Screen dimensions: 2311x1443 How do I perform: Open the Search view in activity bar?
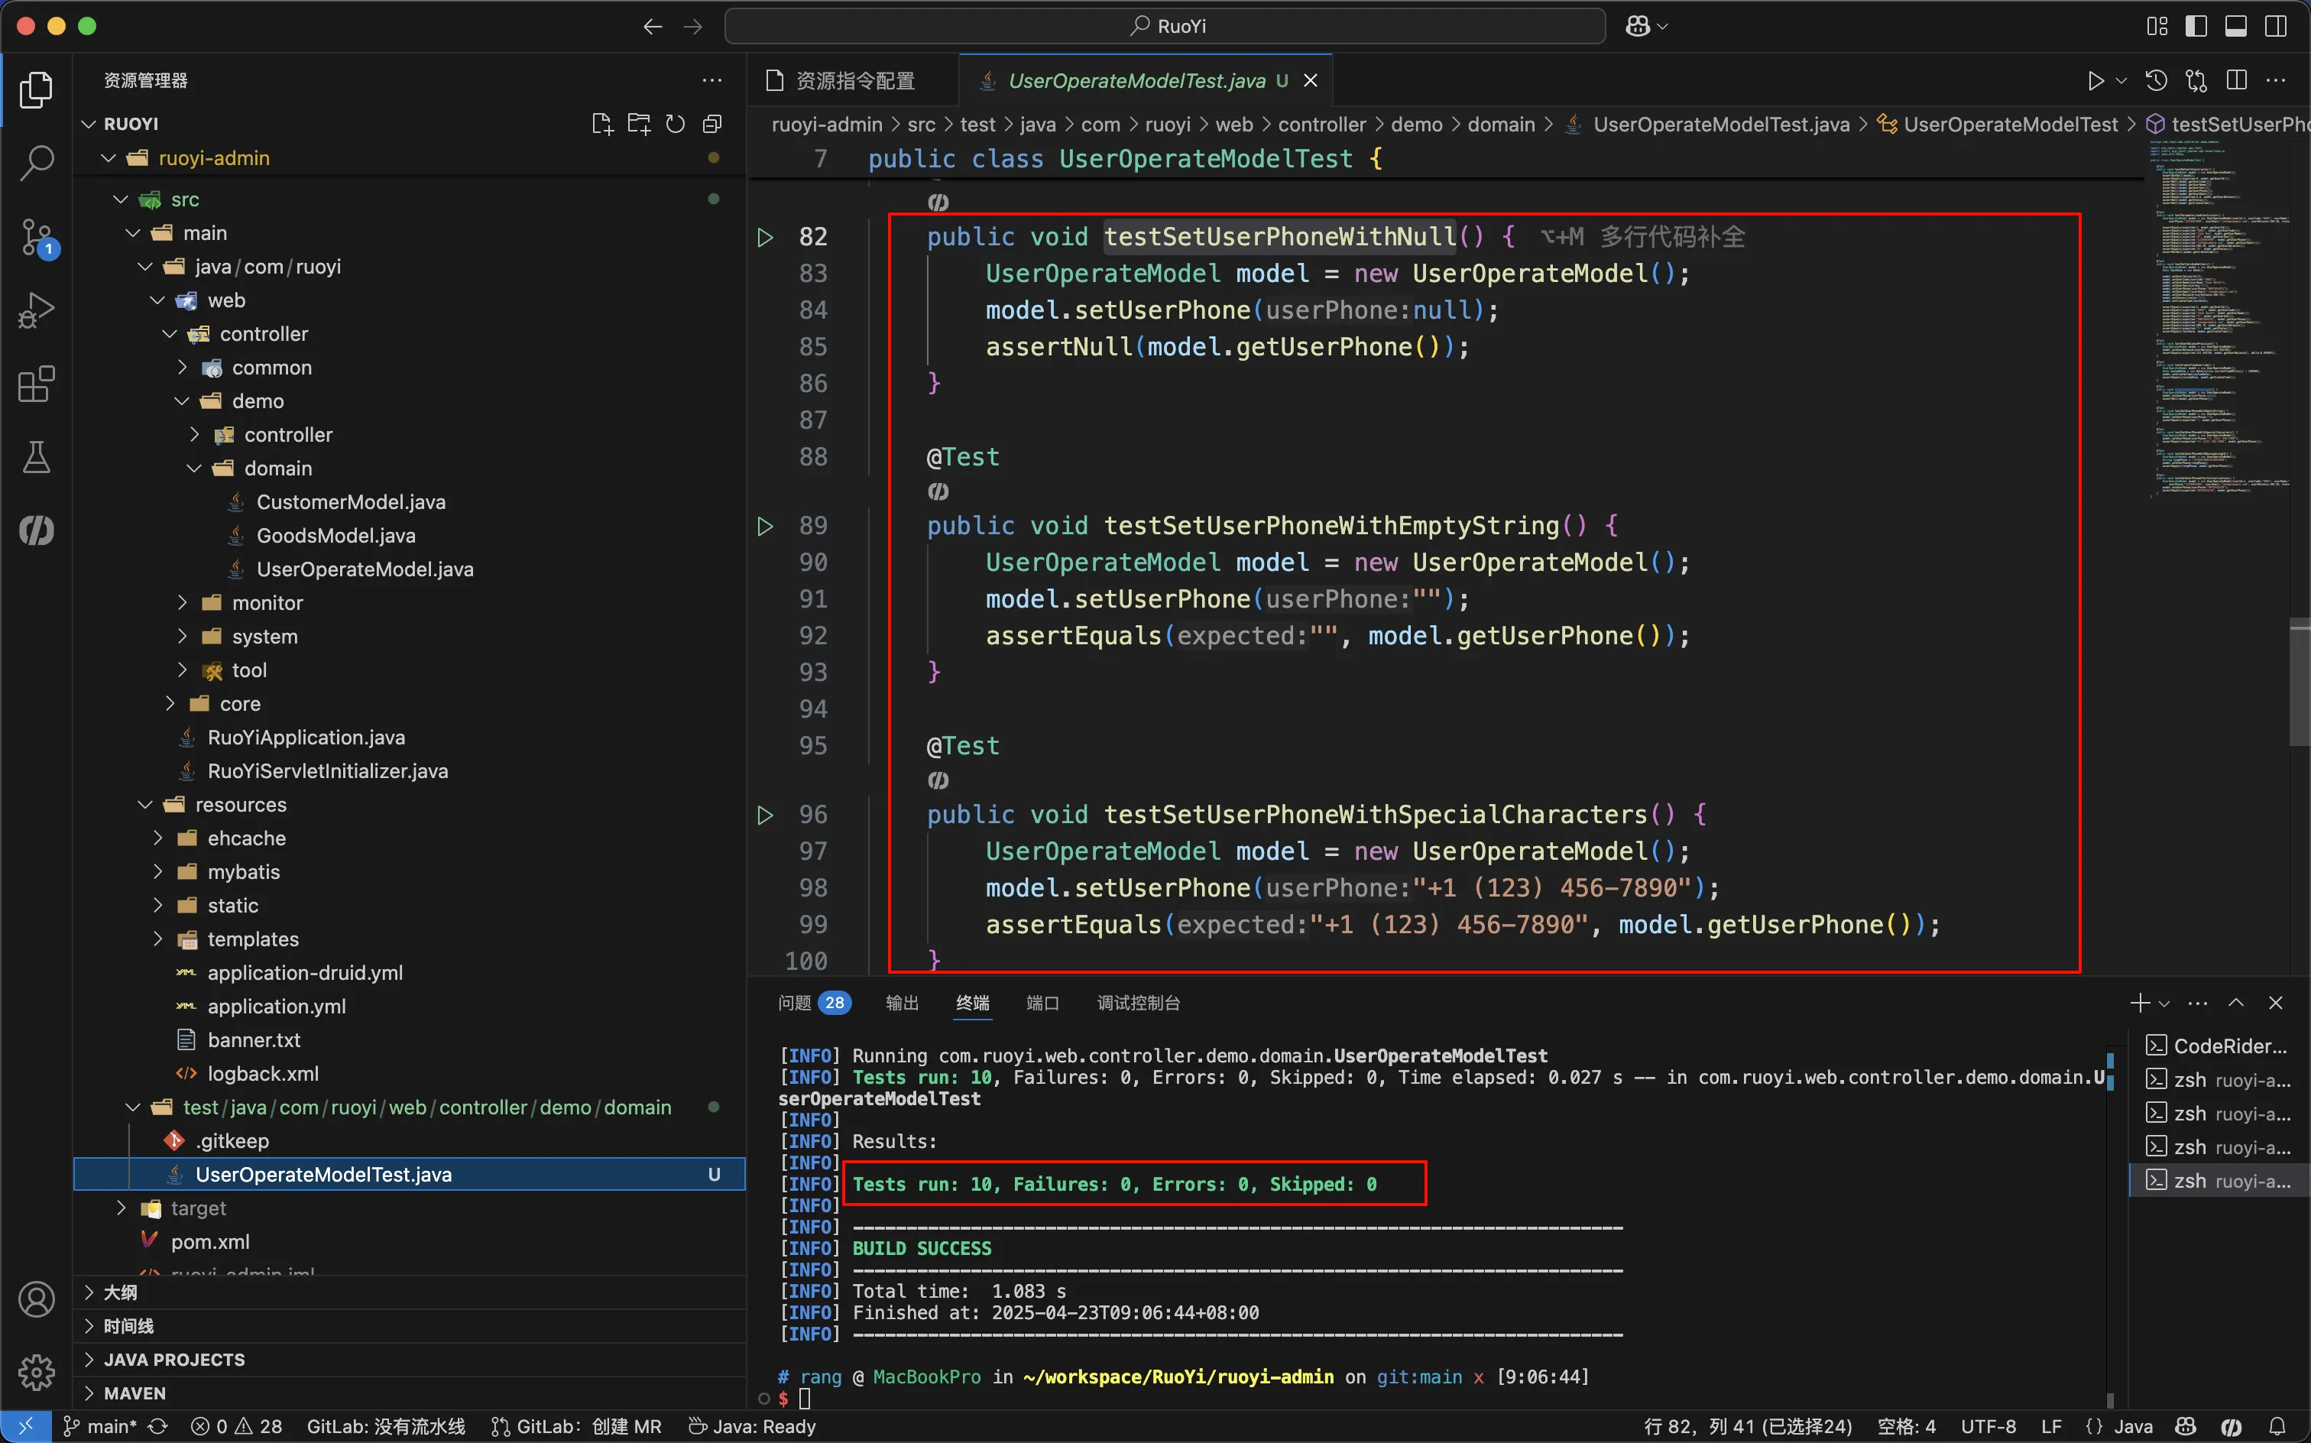point(36,162)
